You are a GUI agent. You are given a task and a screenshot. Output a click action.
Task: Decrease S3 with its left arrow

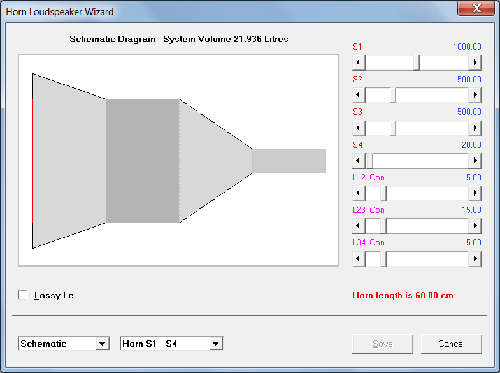359,128
